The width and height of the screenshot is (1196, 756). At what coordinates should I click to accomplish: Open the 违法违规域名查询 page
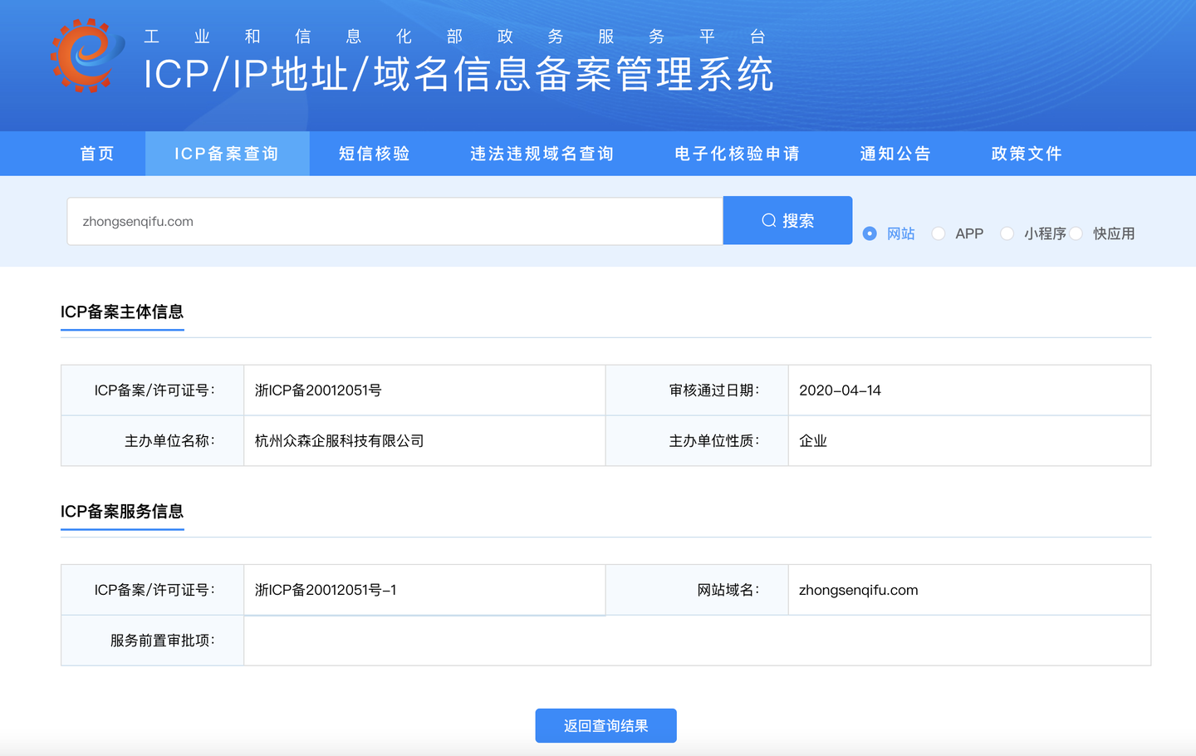(542, 153)
